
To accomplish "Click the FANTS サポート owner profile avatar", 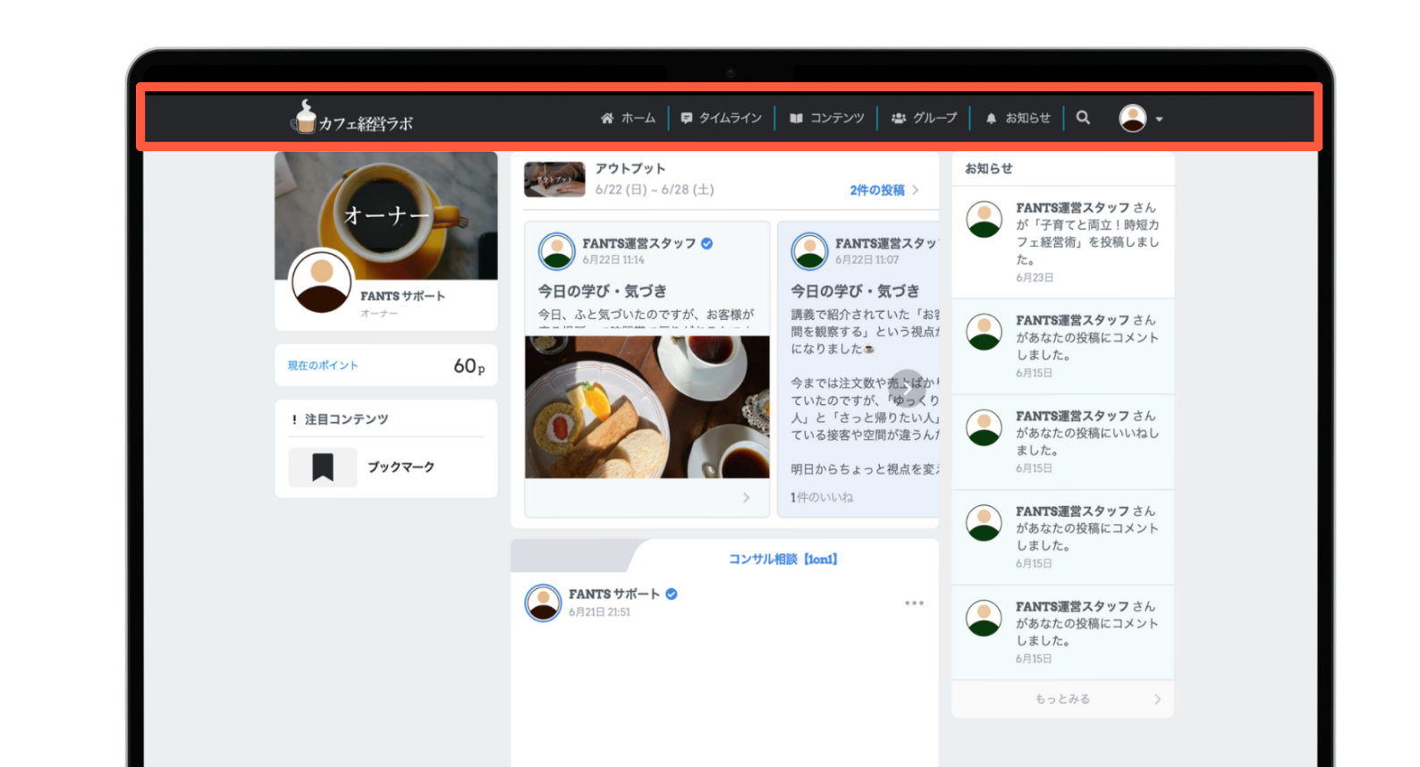I will 321,282.
